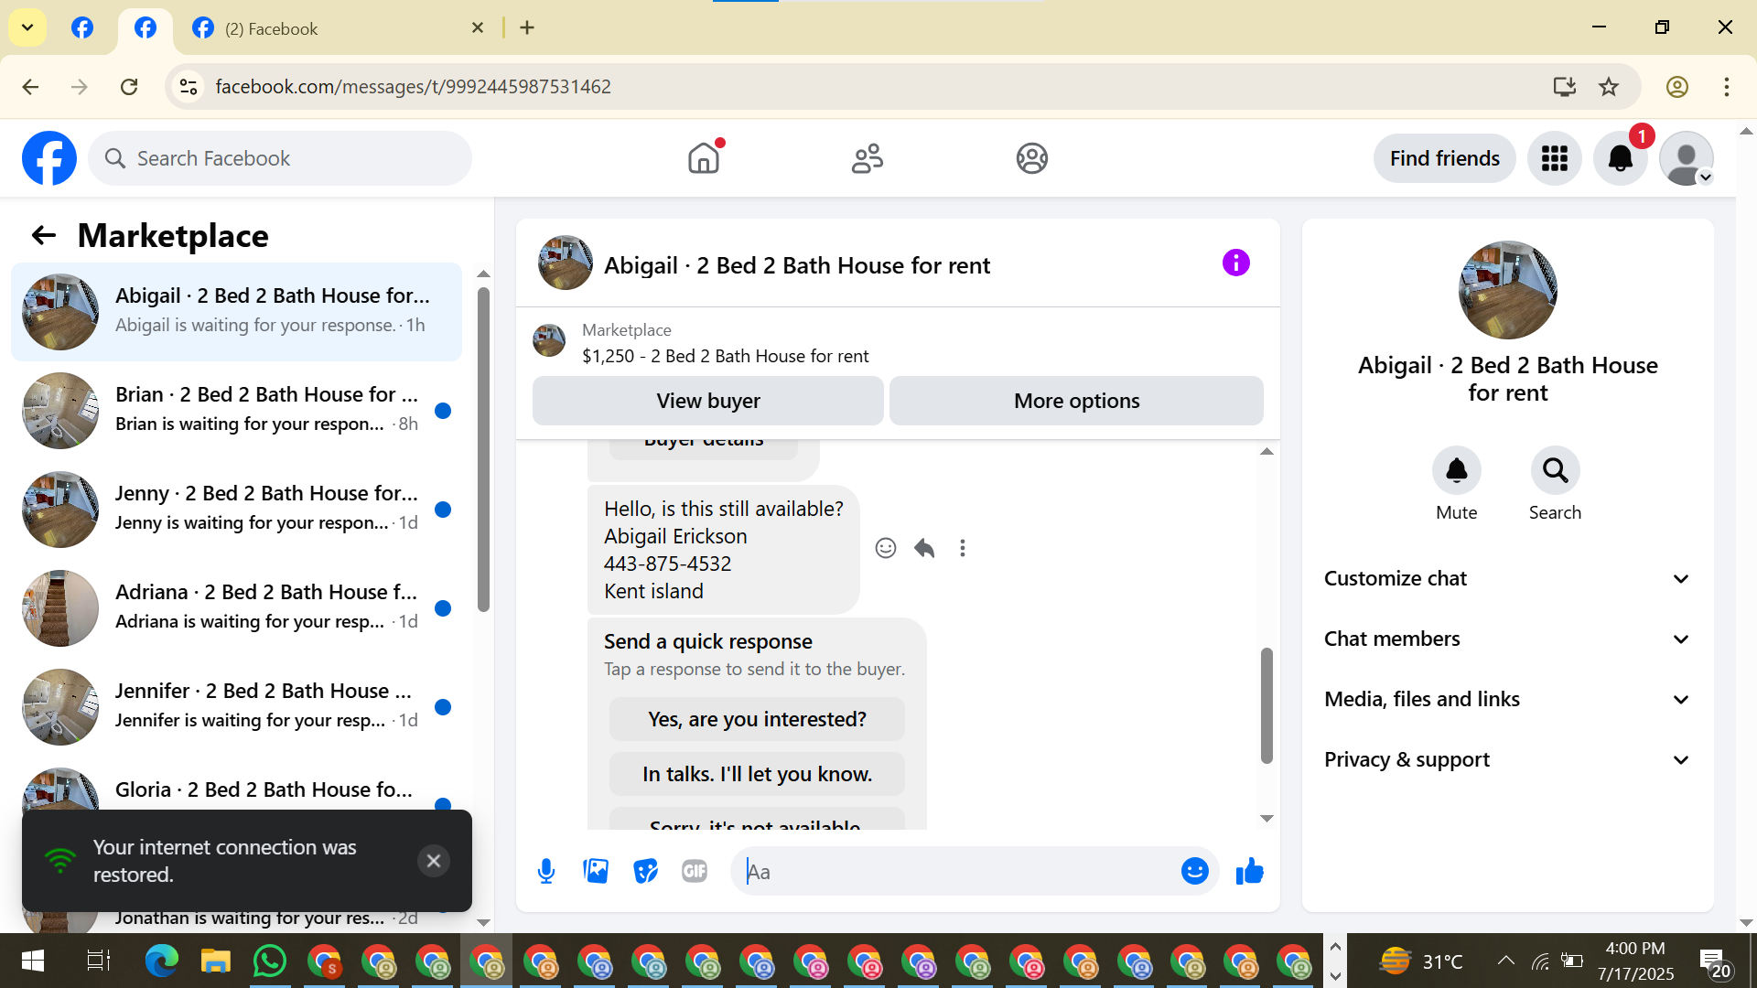Expand Customize chat section
The height and width of the screenshot is (988, 1757).
coord(1507,579)
